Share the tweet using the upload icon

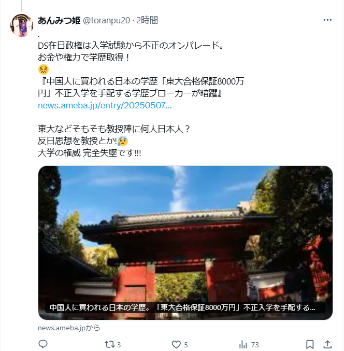[327, 344]
